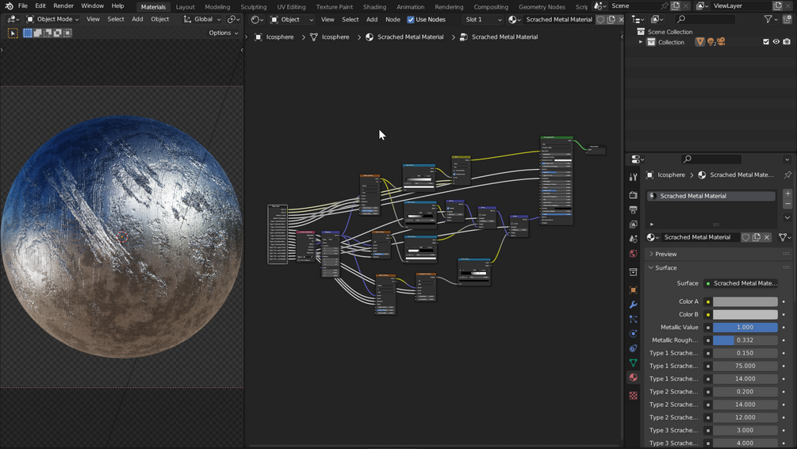
Task: Click the Color A swatch
Action: click(x=745, y=301)
